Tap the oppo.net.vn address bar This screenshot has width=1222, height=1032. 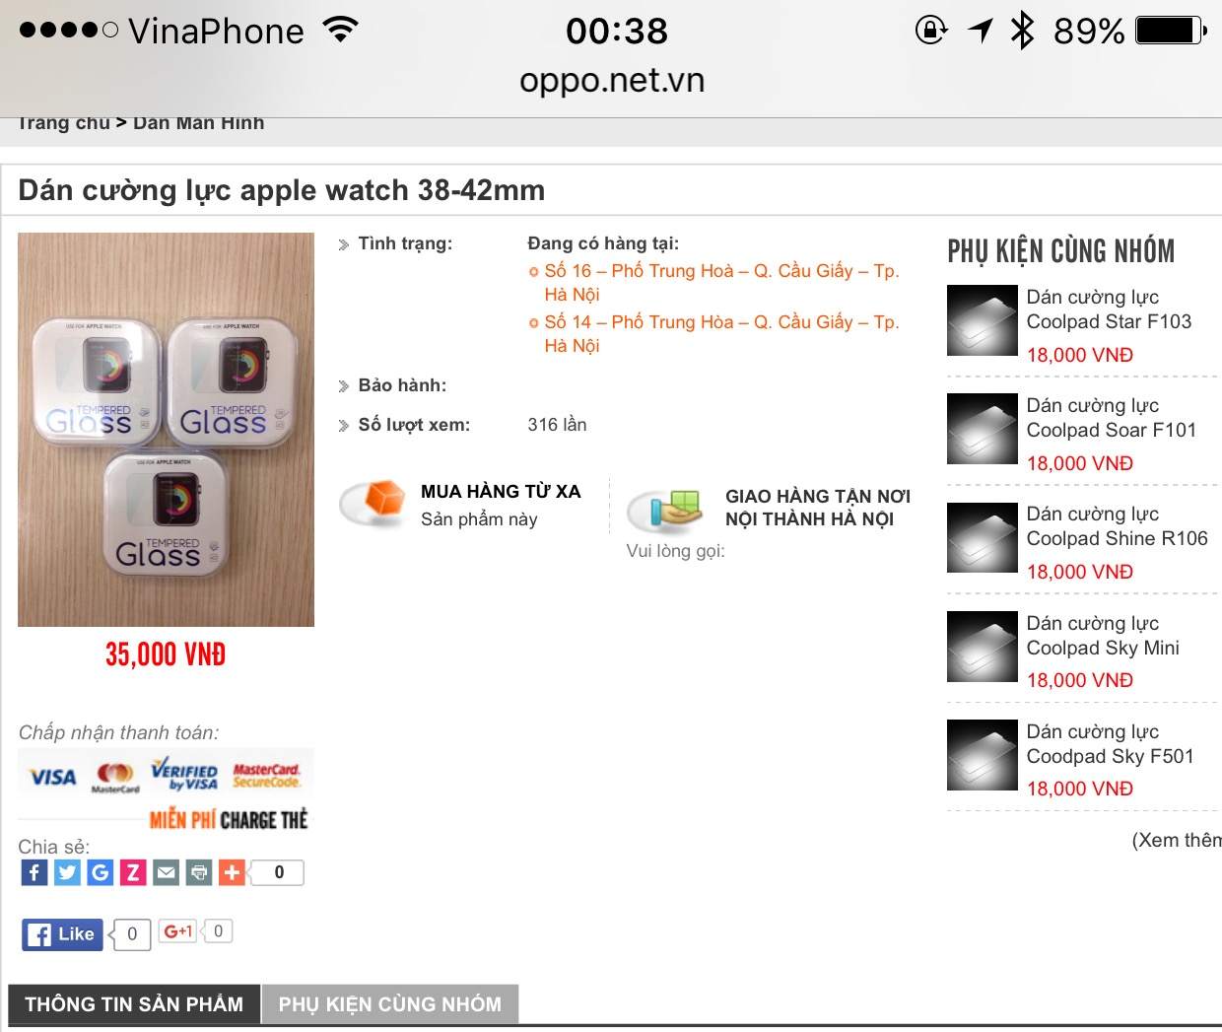pyautogui.click(x=612, y=80)
